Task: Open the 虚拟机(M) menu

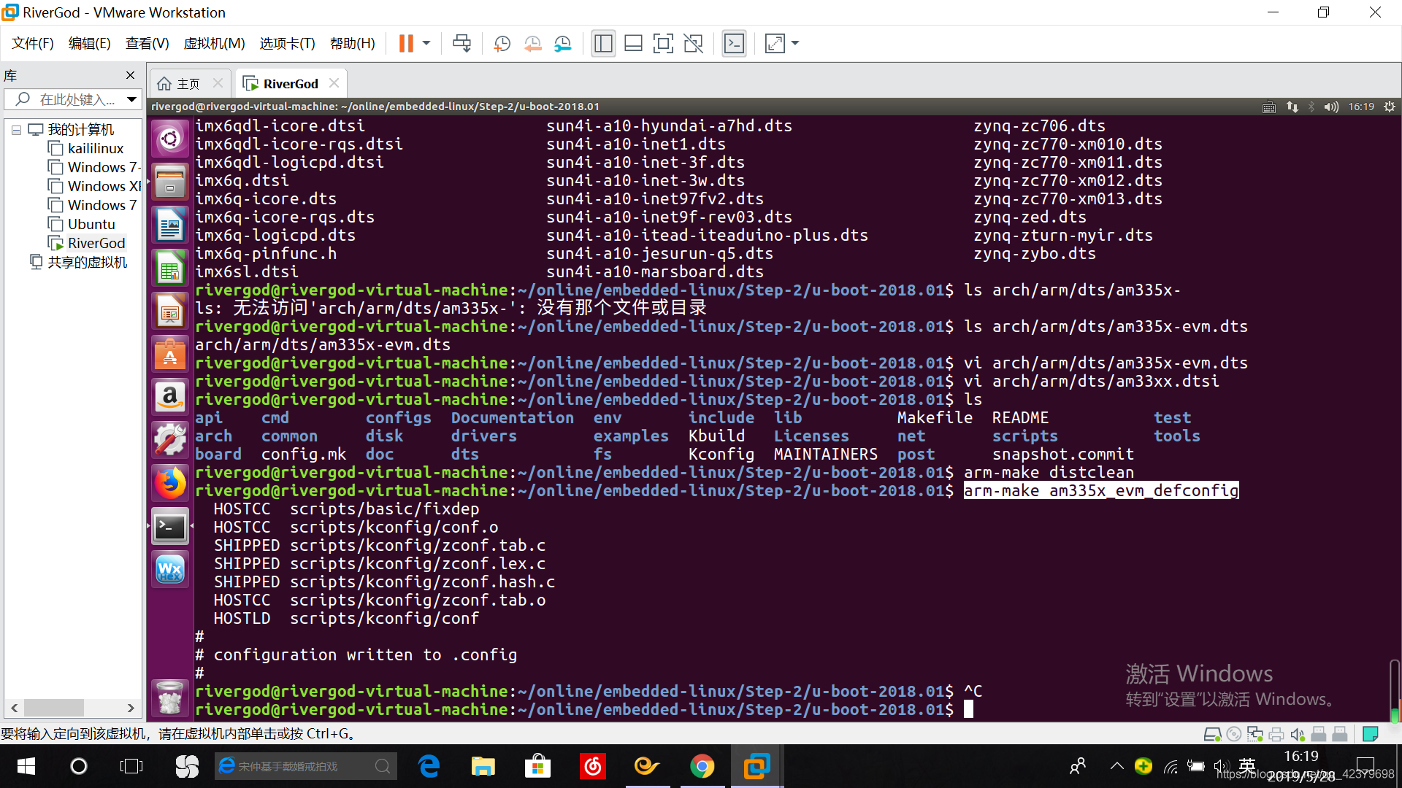Action: (x=214, y=44)
